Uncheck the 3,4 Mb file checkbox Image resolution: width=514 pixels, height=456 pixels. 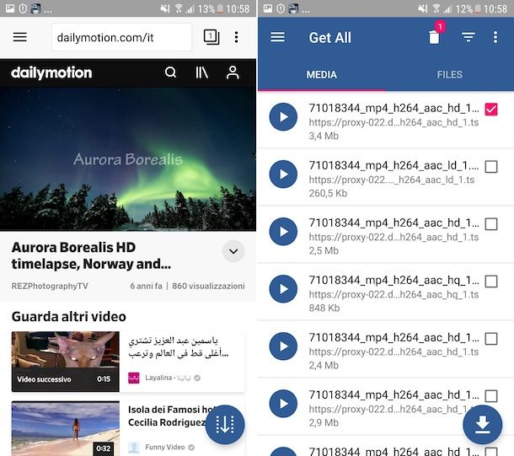(491, 110)
